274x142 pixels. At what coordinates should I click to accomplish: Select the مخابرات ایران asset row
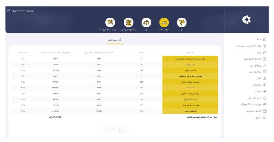(x=115, y=70)
